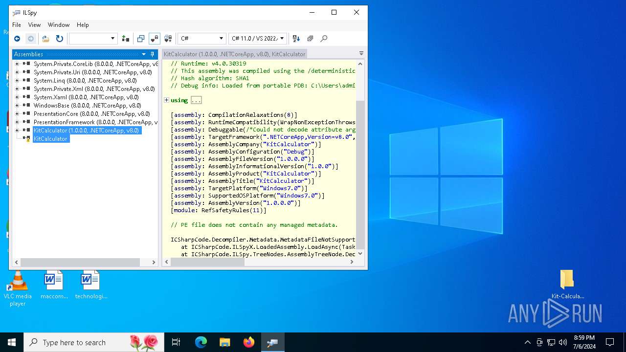Click the folded '...' using placeholder
626x352 pixels.
tap(196, 100)
